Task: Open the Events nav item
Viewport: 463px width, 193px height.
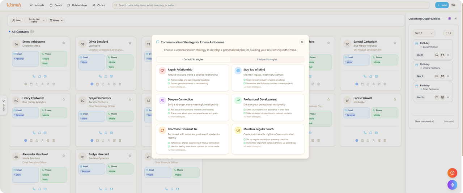Action: coord(56,5)
